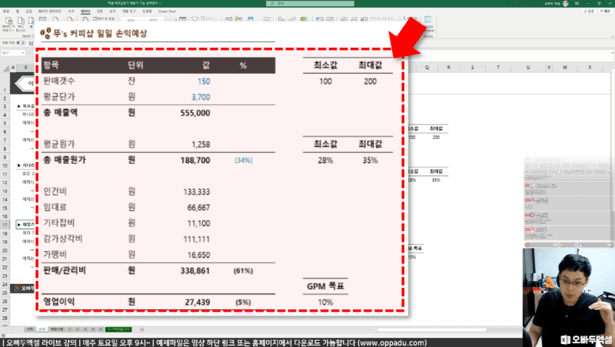615x347 pixels.
Task: Switch to the Power Pivot tab
Action: pos(167,13)
